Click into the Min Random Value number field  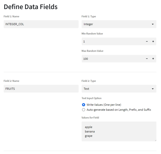[112, 41]
